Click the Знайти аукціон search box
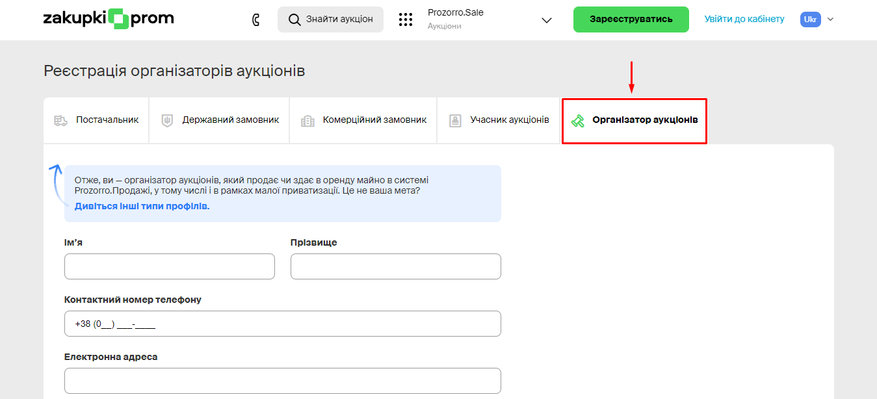The height and width of the screenshot is (399, 877). 330,19
